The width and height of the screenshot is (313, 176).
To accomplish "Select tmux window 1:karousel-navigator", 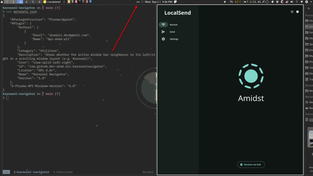I will click(x=31, y=172).
